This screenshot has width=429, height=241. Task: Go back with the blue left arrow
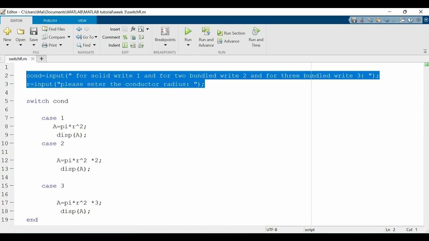[x=79, y=29]
